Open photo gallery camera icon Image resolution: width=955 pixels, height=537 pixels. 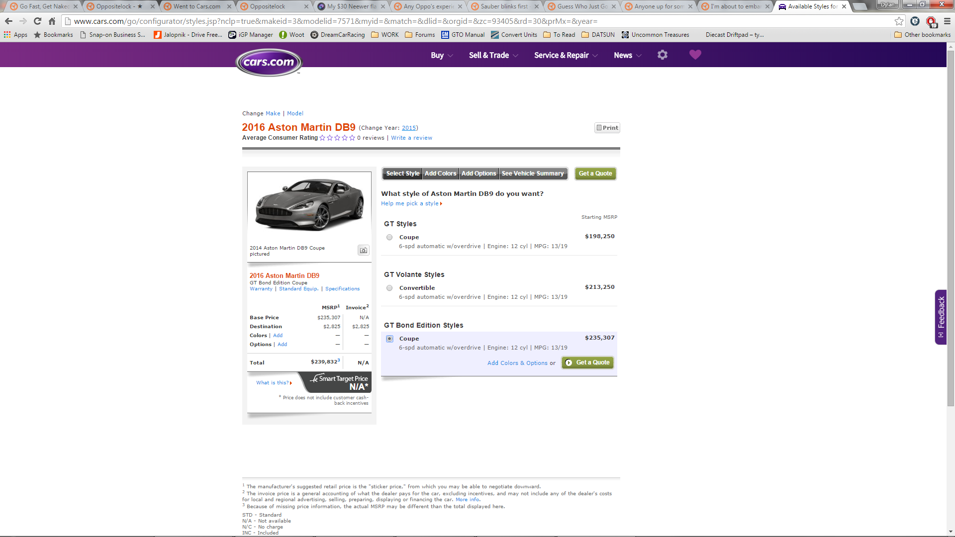[364, 250]
